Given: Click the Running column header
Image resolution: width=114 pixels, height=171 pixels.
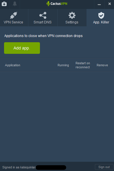Looking at the screenshot, I should click(63, 65).
